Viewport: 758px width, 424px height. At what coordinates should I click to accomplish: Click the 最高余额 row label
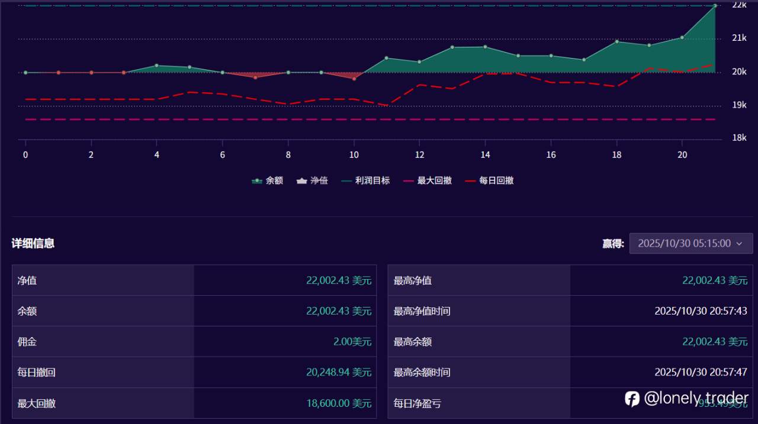click(x=413, y=342)
